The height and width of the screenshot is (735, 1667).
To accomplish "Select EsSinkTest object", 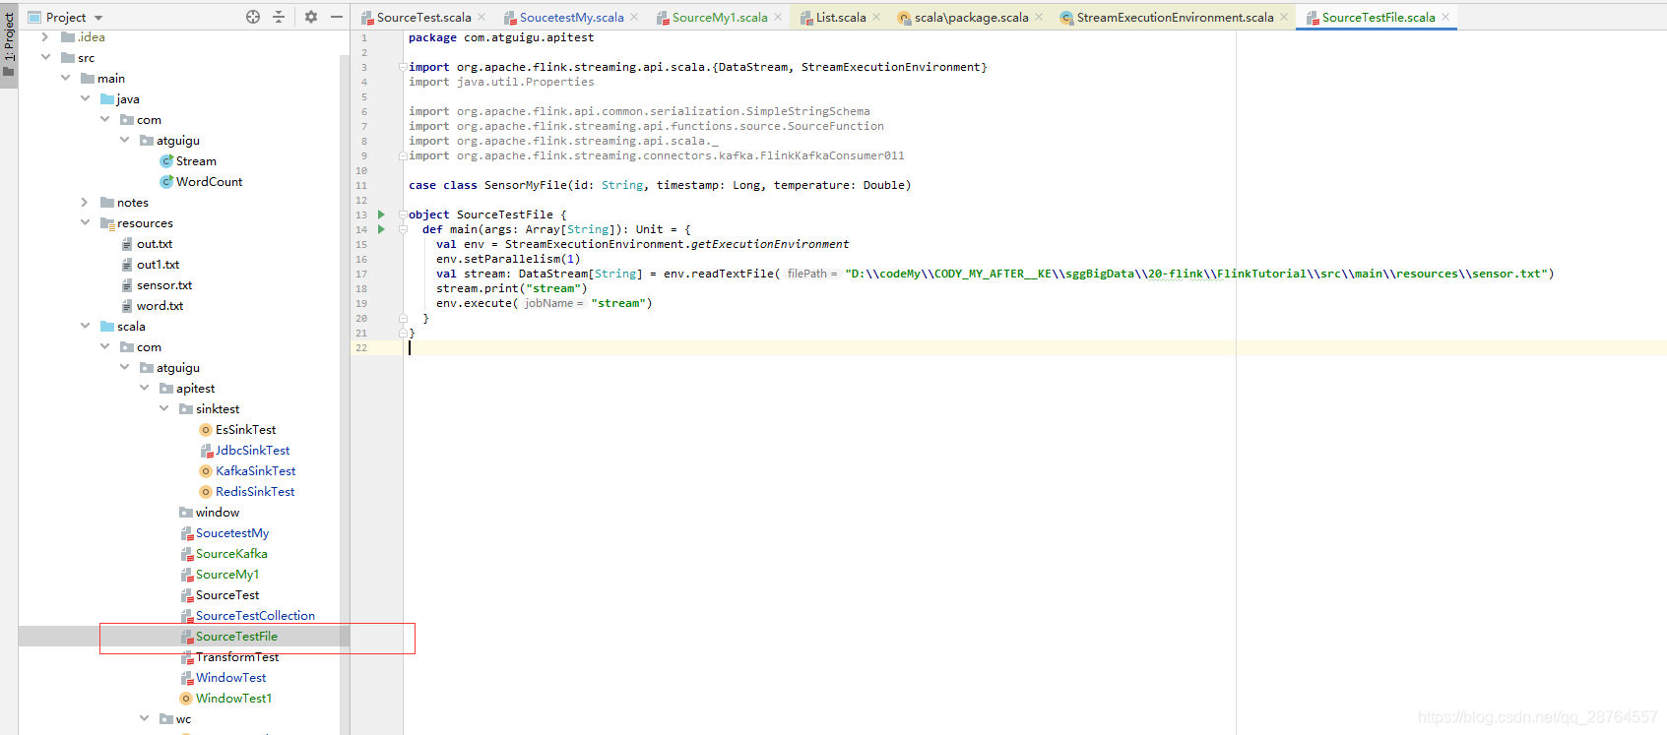I will coord(245,430).
